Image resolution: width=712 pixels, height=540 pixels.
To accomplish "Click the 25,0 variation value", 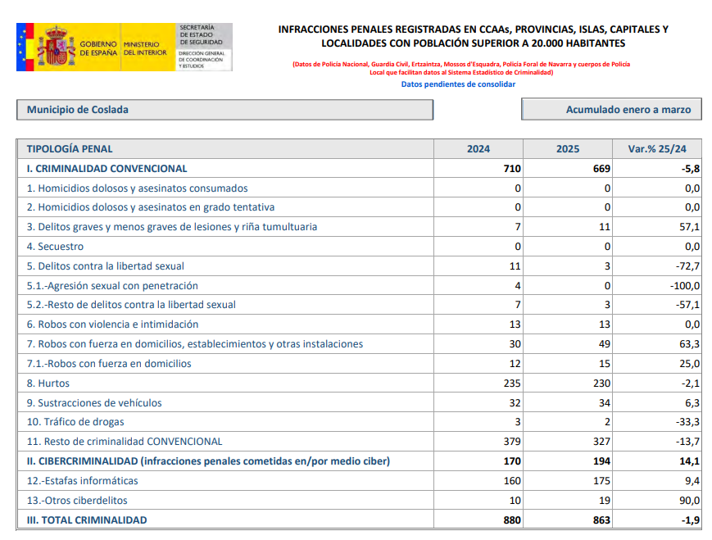I will 689,363.
